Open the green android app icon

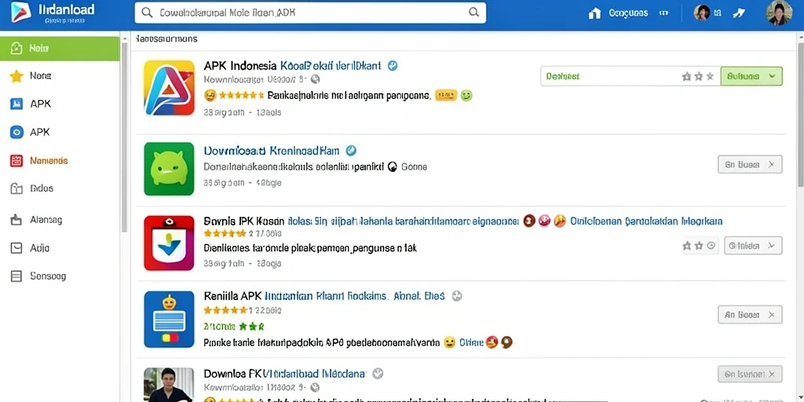coord(170,169)
